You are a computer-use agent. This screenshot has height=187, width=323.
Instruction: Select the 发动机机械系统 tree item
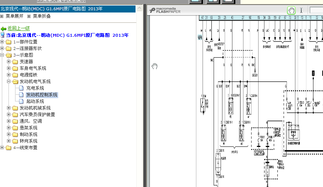coord(35,108)
